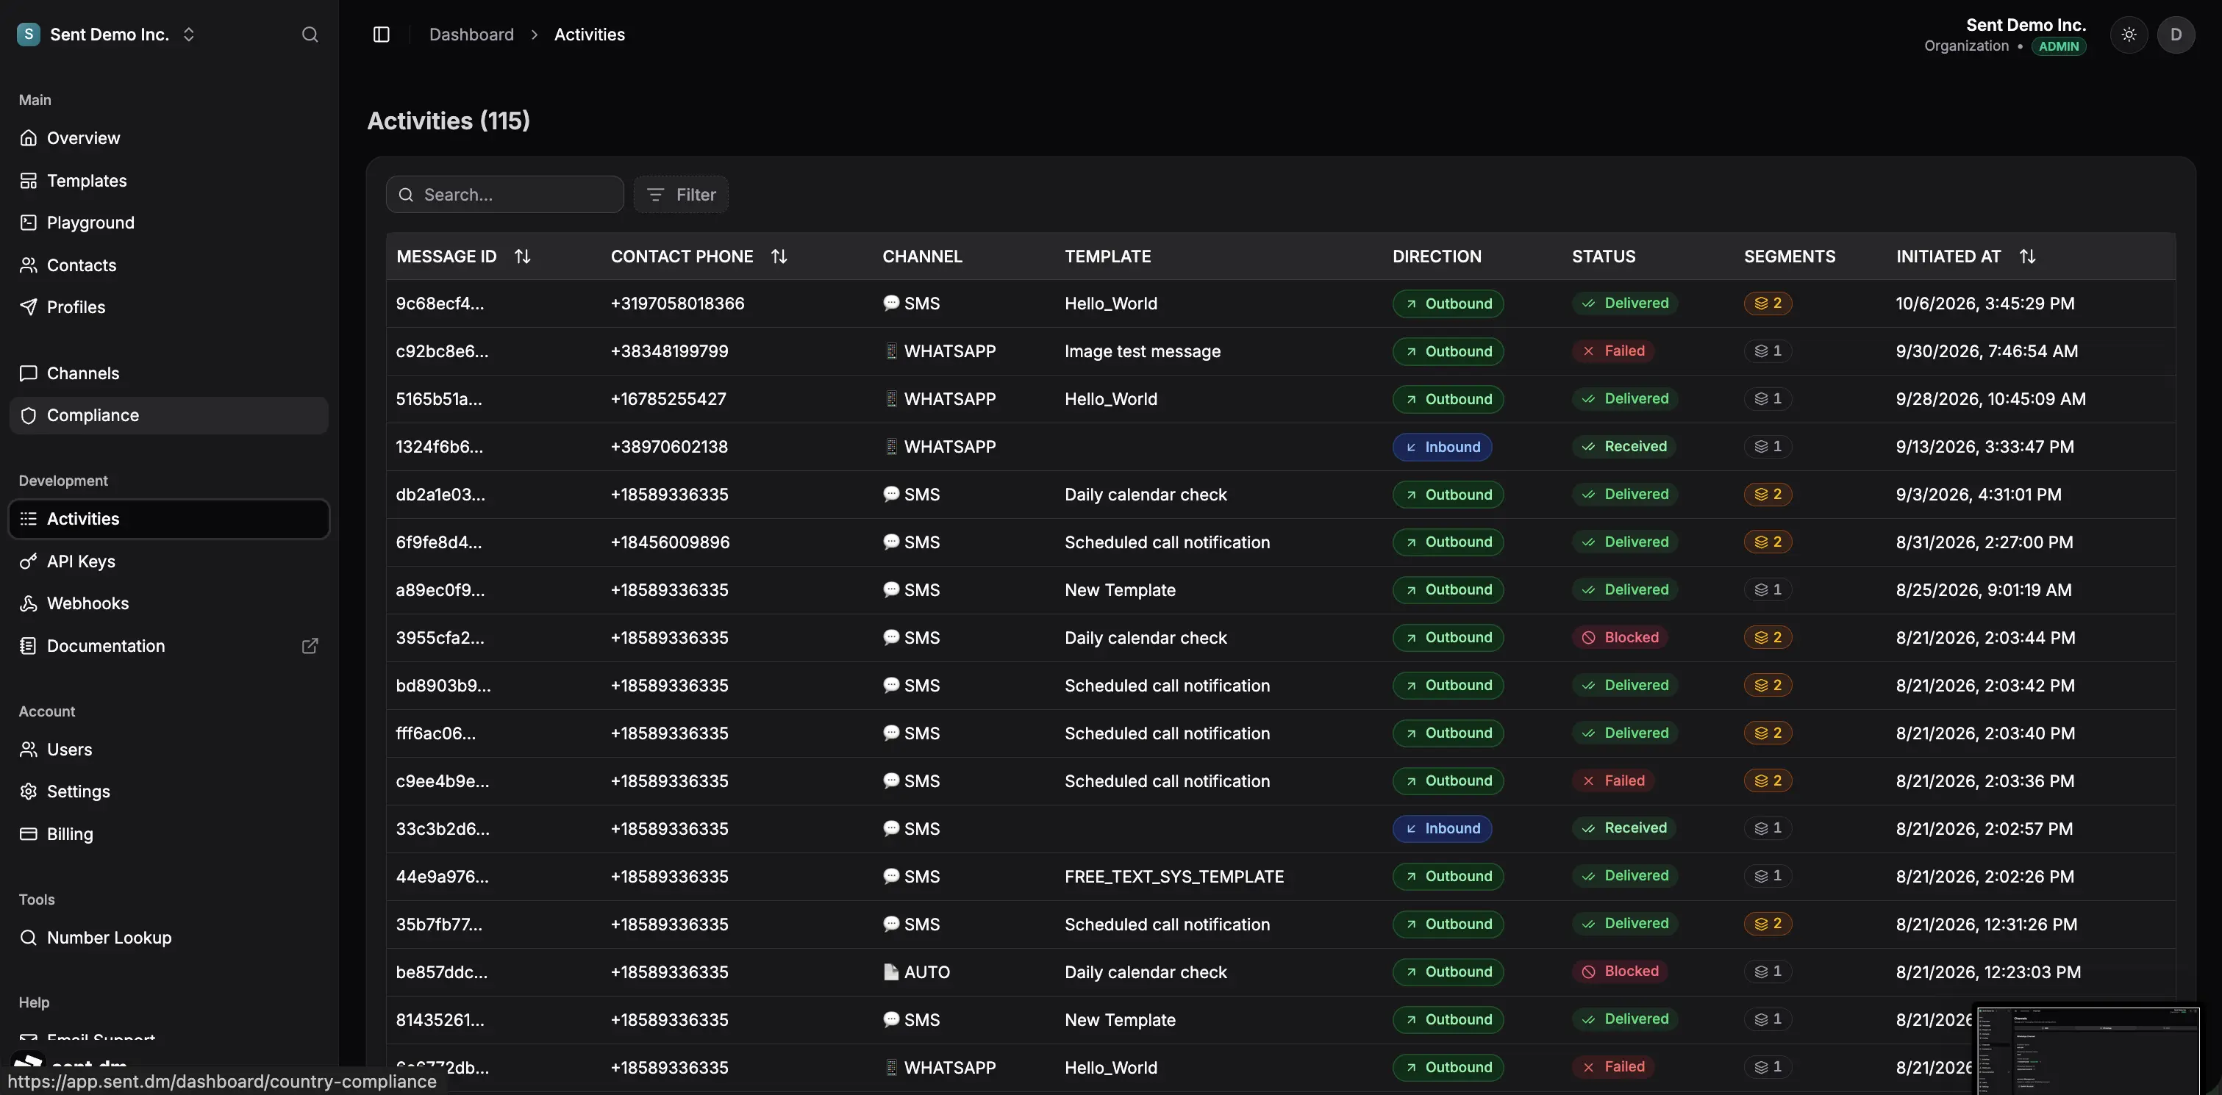Open Documentation external link
2222x1095 pixels.
pyautogui.click(x=169, y=646)
